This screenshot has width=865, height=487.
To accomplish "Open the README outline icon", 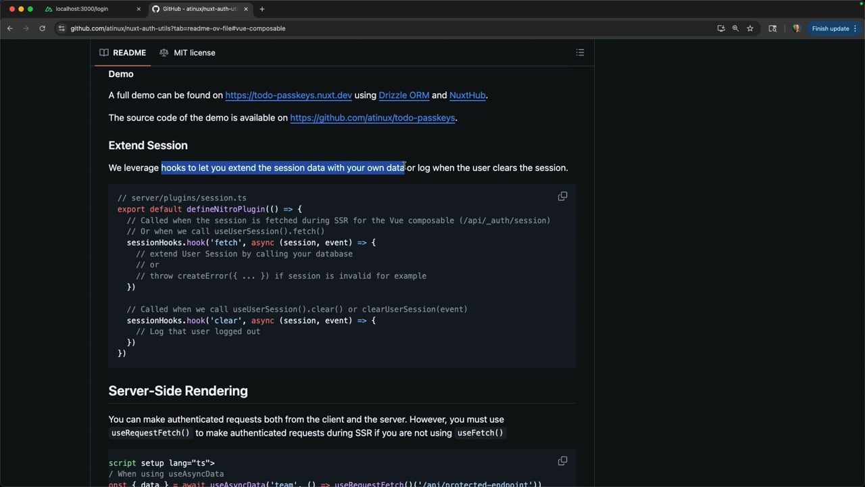I will pos(580,53).
